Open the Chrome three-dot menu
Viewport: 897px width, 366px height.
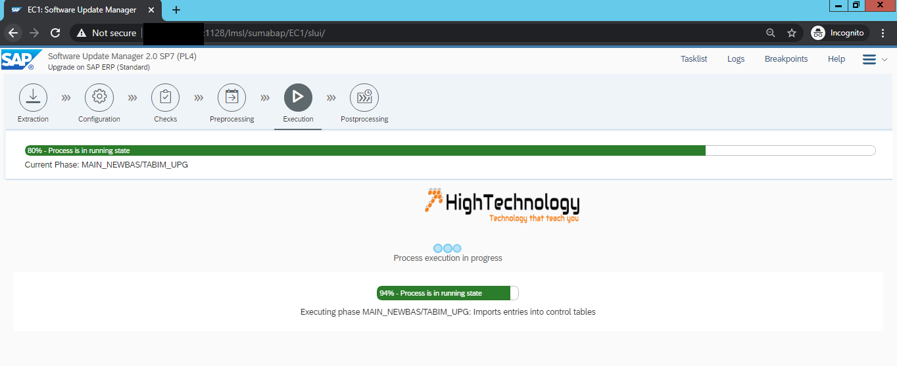pos(883,33)
